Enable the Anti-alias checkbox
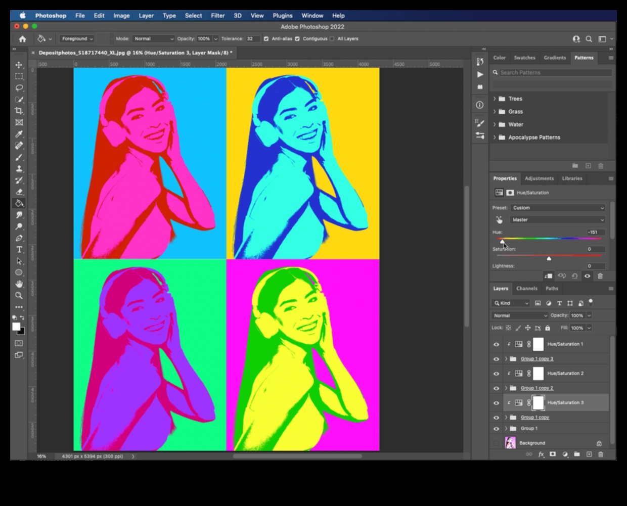This screenshot has height=506, width=627. point(266,38)
